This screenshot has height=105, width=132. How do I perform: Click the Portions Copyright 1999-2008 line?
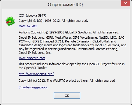69,32
